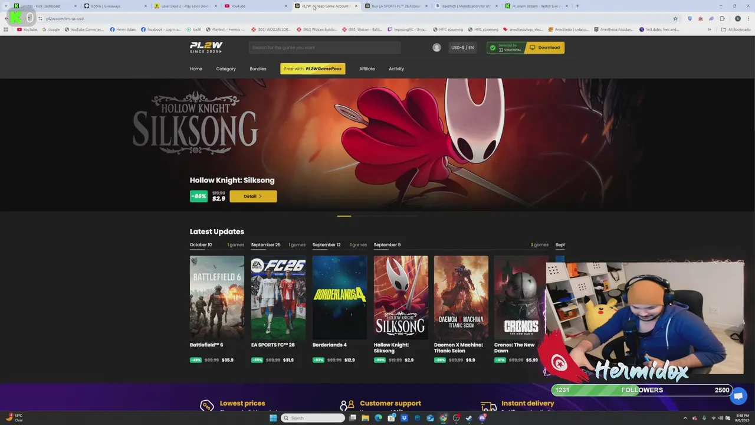Open the Cronos: The New Dawn title link
Viewport: 755px width, 425px height.
(x=514, y=348)
